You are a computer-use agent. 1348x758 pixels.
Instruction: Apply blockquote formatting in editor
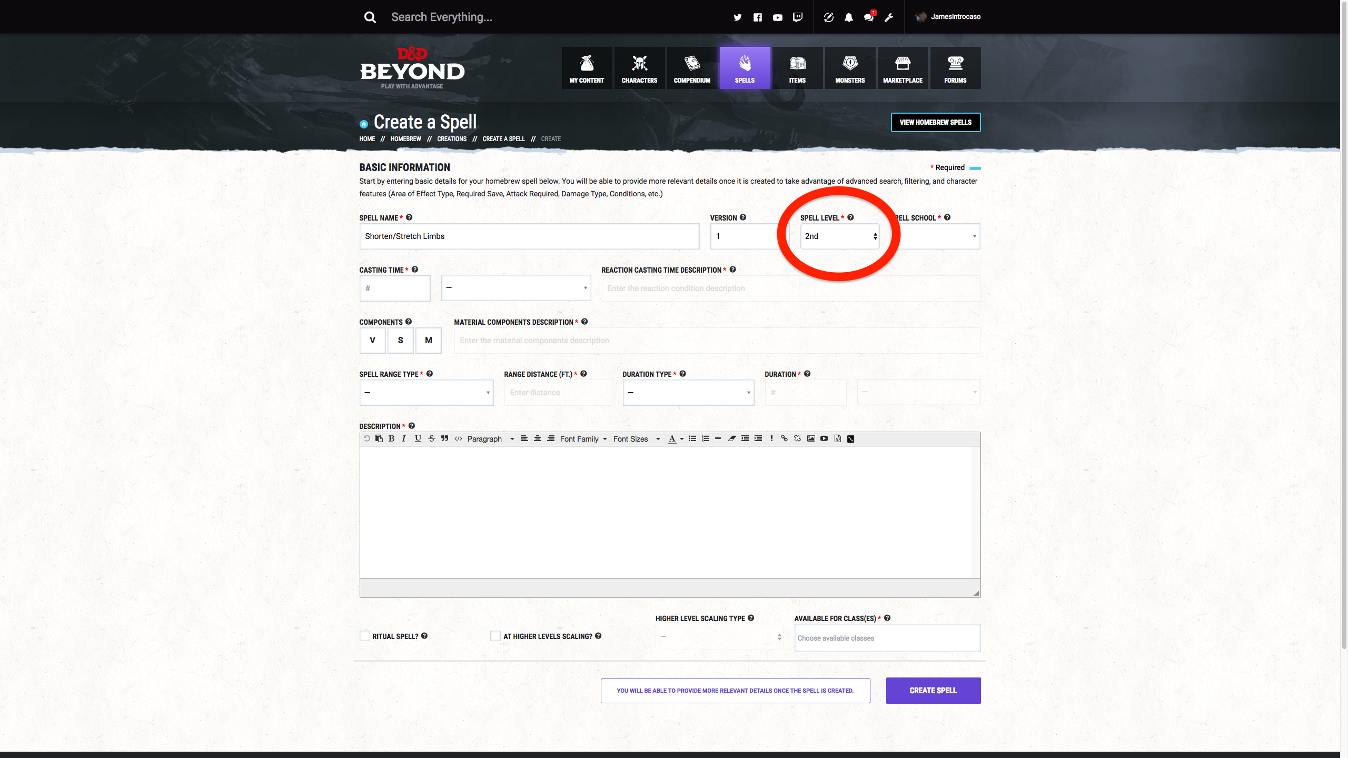pos(444,438)
